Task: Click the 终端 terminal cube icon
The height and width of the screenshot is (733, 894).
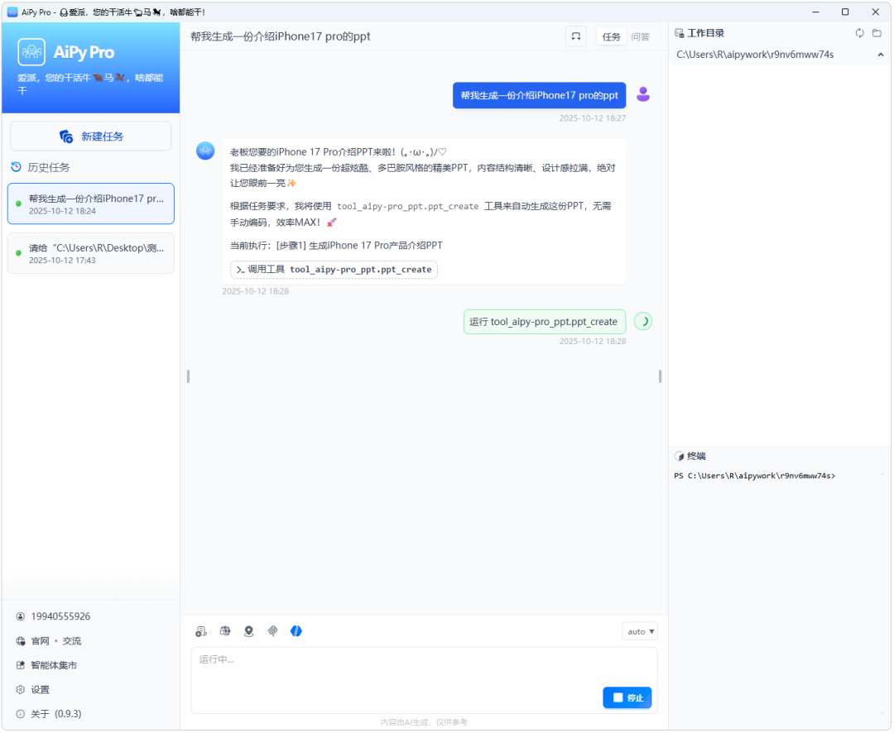Action: (679, 456)
